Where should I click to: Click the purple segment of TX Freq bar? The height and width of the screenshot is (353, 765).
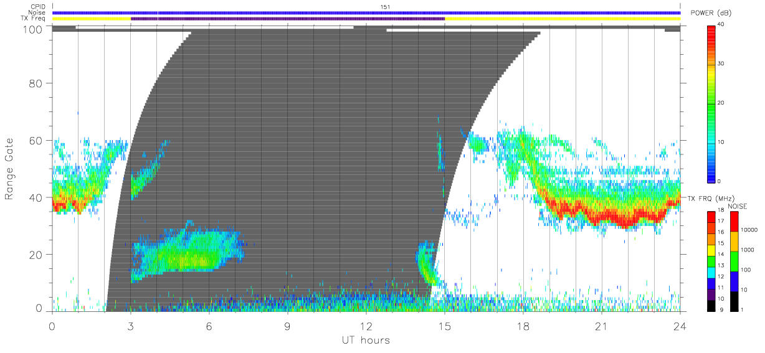288,19
